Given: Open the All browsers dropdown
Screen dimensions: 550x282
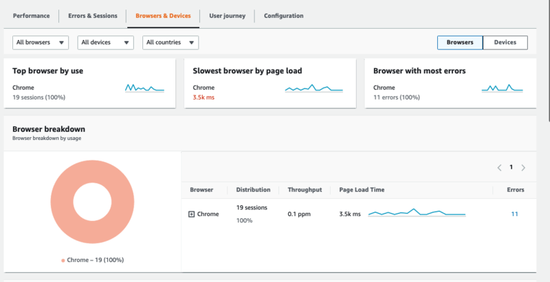Looking at the screenshot, I should point(41,43).
